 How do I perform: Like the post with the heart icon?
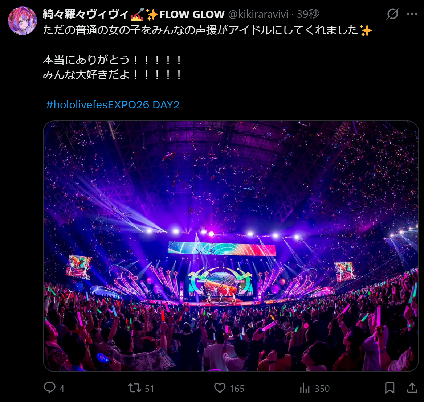tap(220, 388)
